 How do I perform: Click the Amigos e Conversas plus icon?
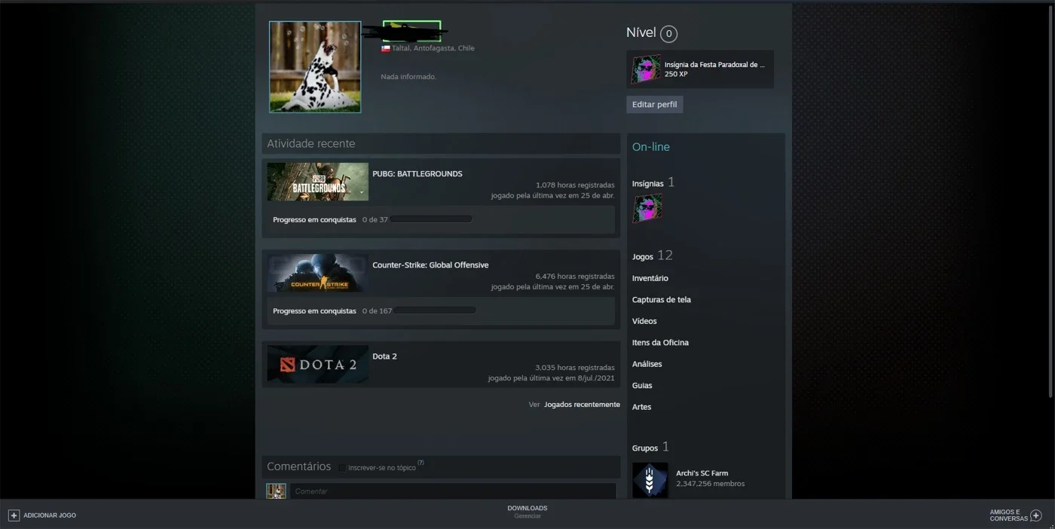(x=1035, y=515)
